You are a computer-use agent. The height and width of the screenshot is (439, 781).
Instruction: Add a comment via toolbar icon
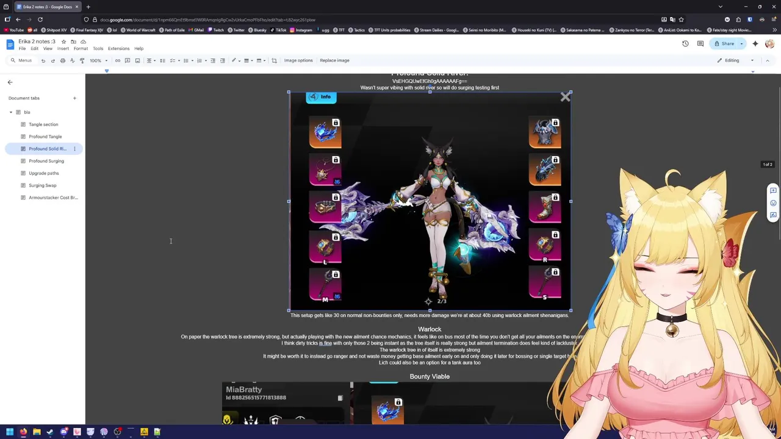click(x=128, y=60)
